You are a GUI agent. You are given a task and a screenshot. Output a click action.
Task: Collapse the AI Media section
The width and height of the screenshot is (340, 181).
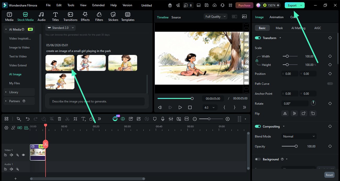[6, 30]
